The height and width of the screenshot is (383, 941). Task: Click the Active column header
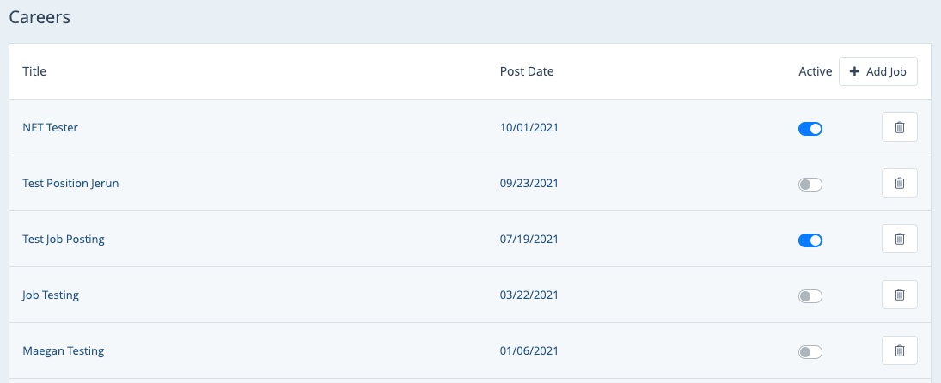pos(816,72)
